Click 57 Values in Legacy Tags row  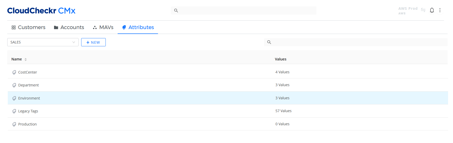coord(283,111)
